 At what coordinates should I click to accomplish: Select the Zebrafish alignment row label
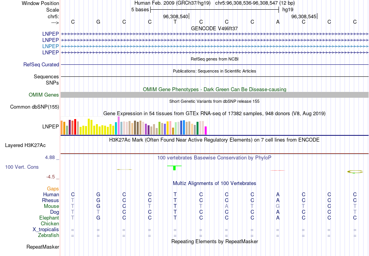(x=49, y=235)
